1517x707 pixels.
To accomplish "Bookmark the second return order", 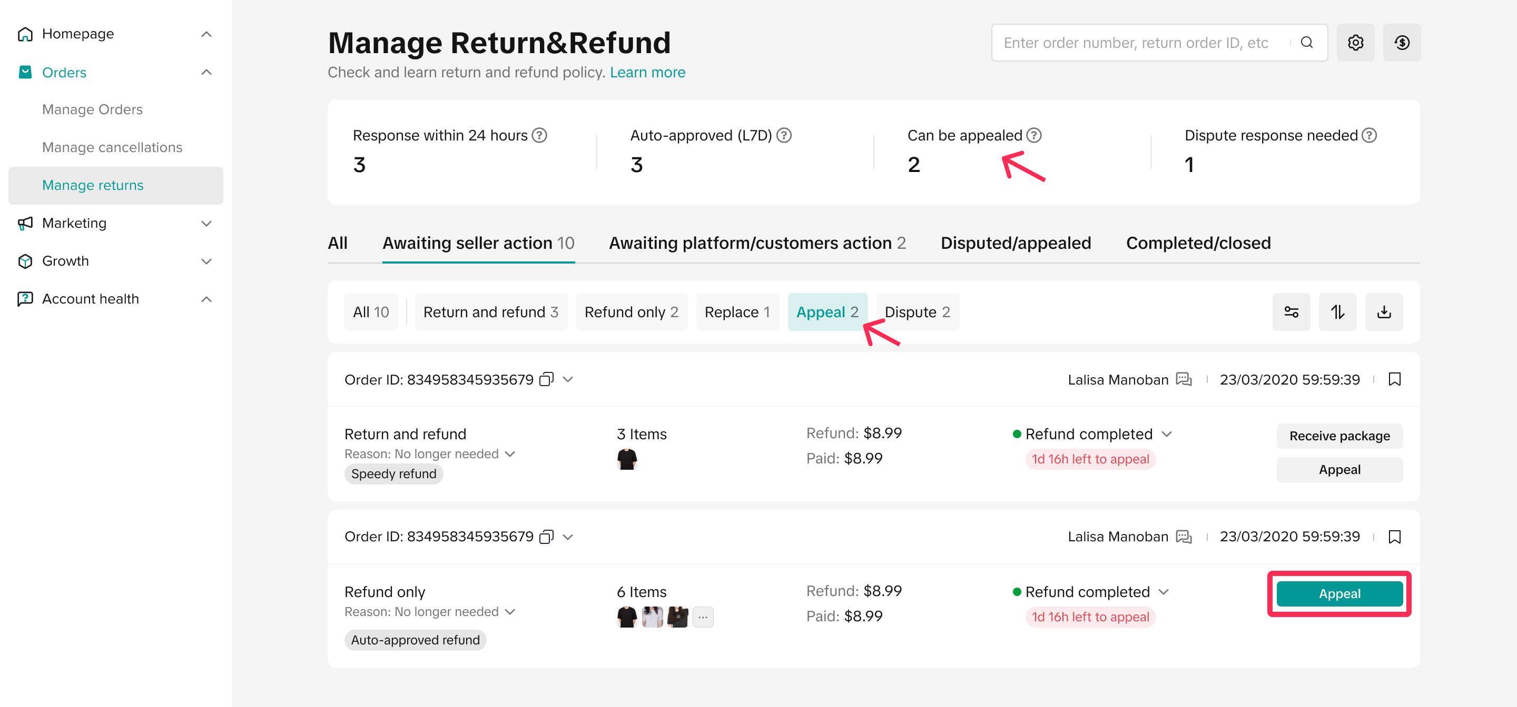I will 1394,537.
